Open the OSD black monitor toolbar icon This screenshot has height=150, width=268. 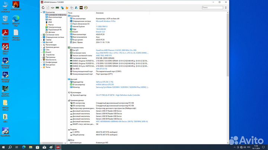(81, 8)
